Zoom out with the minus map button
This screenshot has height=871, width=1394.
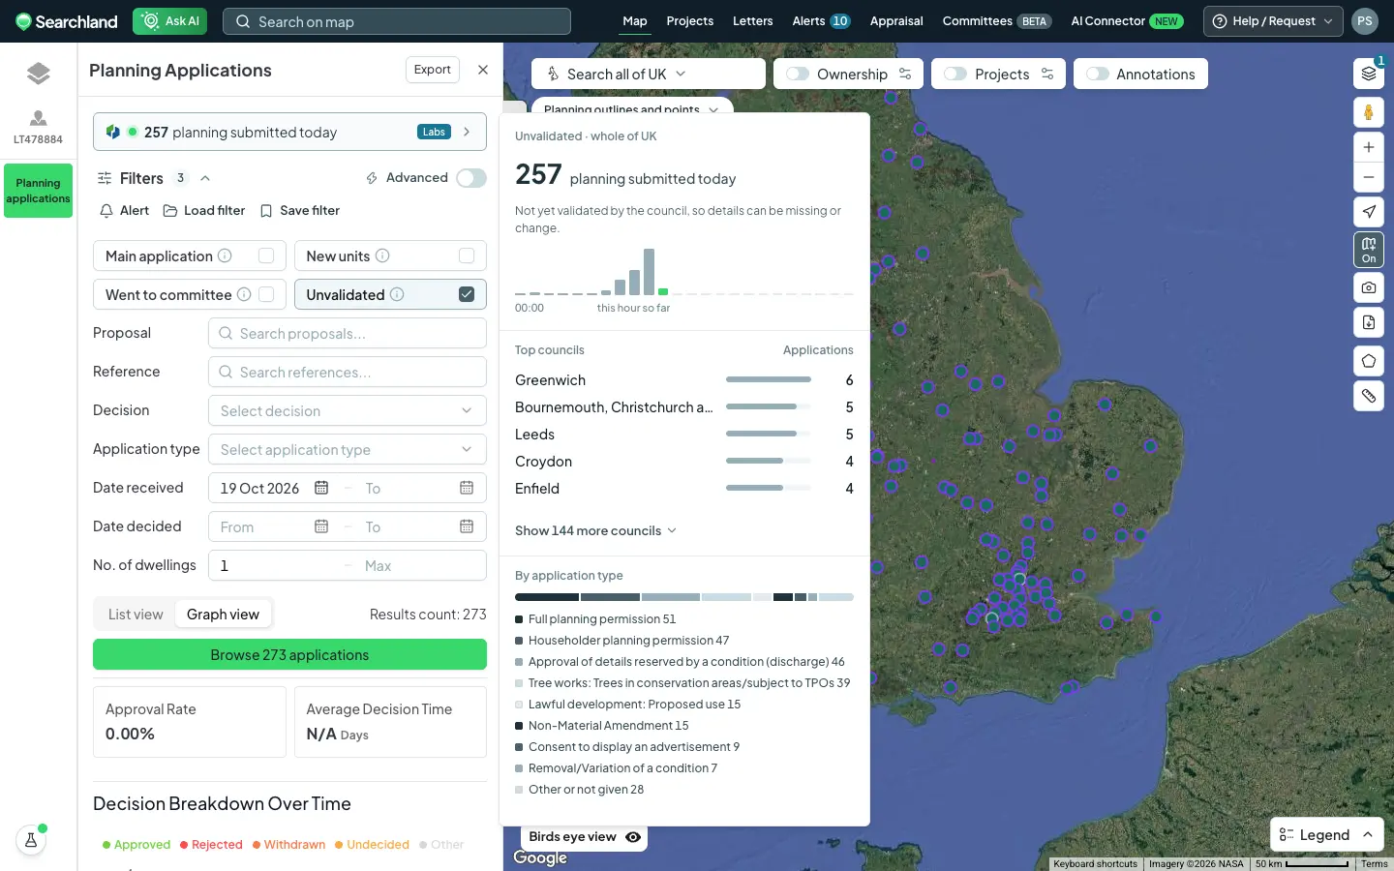(1368, 177)
